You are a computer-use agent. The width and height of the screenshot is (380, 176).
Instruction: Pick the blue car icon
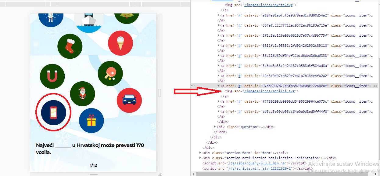pyautogui.click(x=129, y=100)
